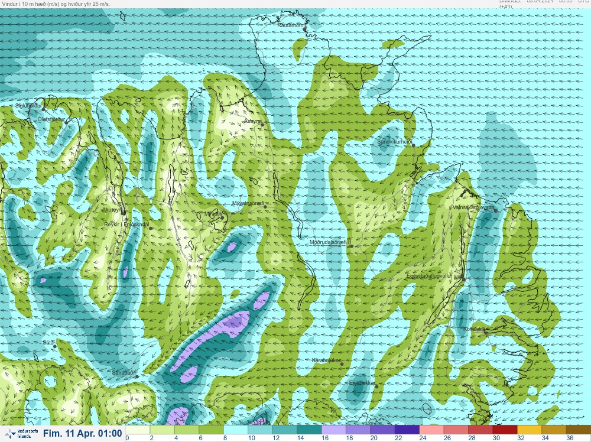Click the legend value 12
This screenshot has width=591, height=442.
[276, 438]
